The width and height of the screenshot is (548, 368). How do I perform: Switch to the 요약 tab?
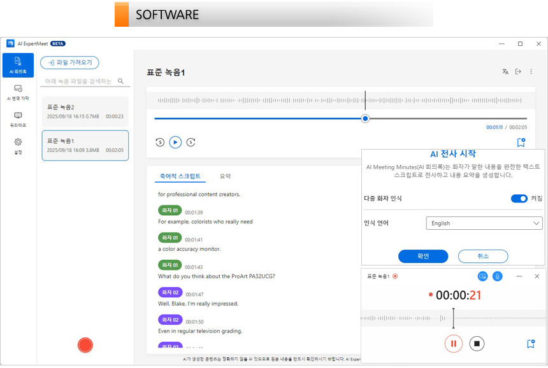point(225,176)
